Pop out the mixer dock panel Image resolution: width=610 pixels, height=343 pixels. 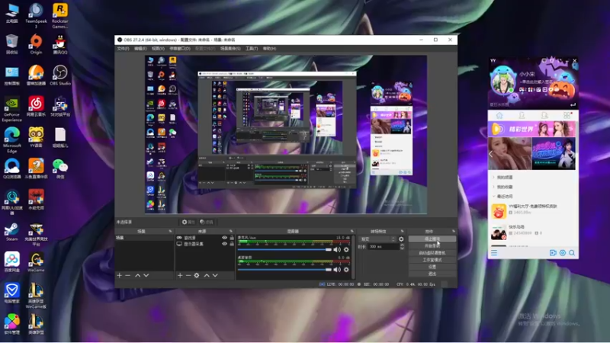[x=352, y=232]
